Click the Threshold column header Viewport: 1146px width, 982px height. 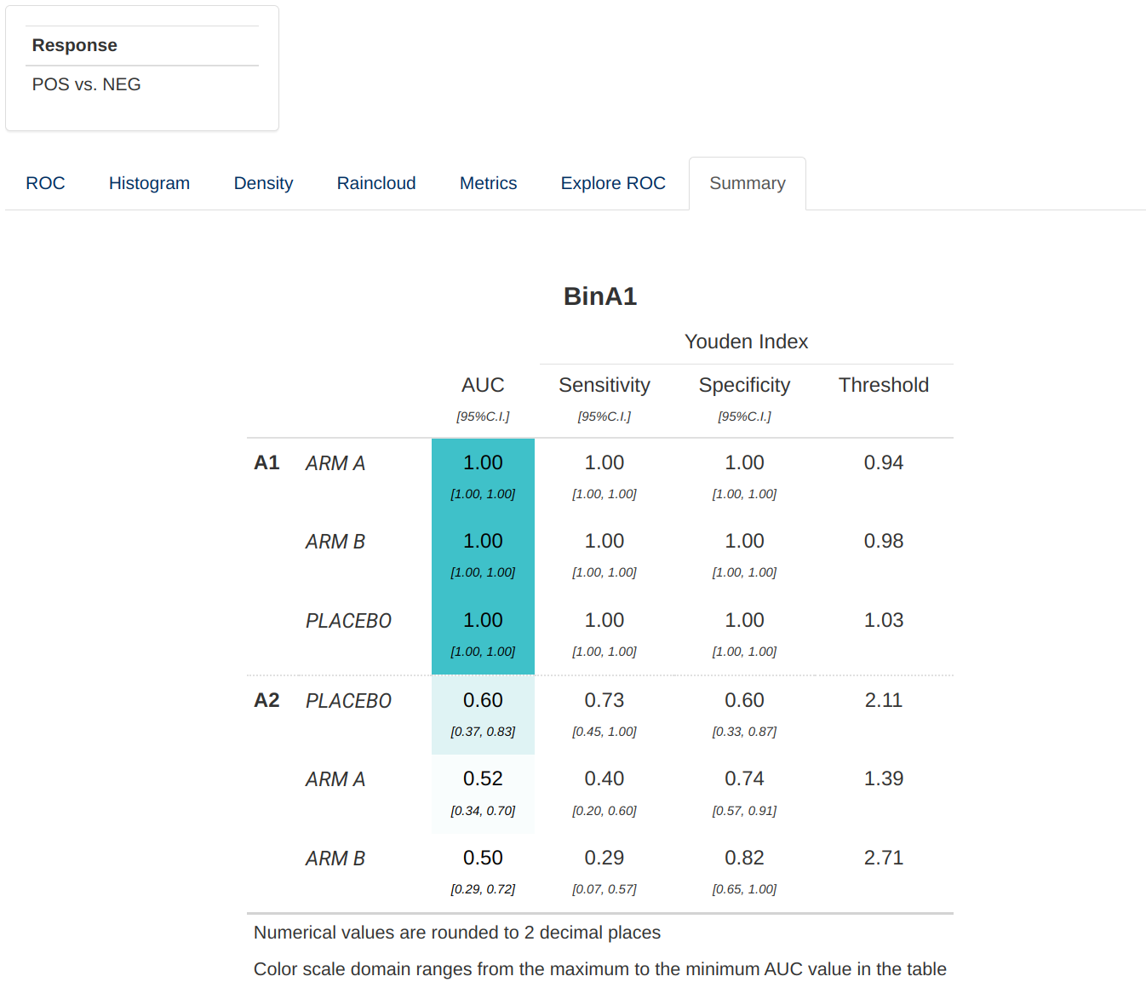pyautogui.click(x=883, y=385)
